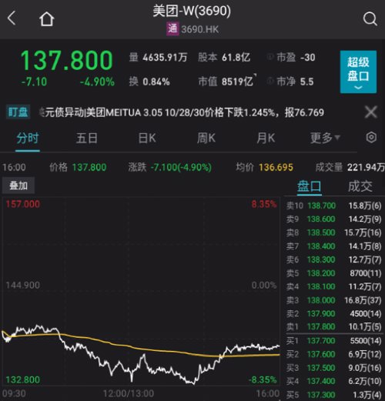Switch to the 五日 chart tab
This screenshot has width=385, height=401.
(x=87, y=139)
